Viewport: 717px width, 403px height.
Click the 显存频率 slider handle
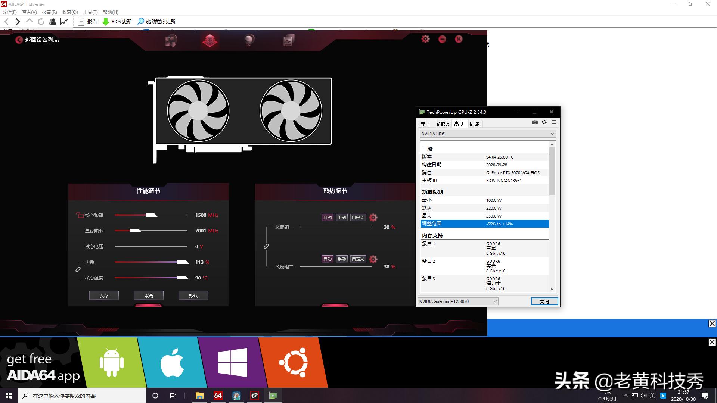pos(135,231)
